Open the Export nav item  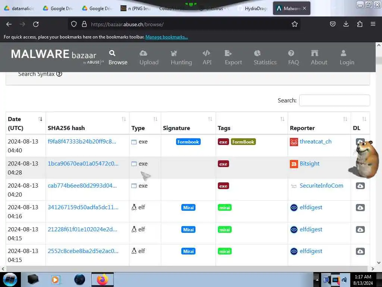(x=233, y=58)
